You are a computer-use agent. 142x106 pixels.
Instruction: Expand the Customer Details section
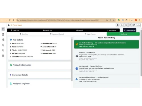pos(39,75)
